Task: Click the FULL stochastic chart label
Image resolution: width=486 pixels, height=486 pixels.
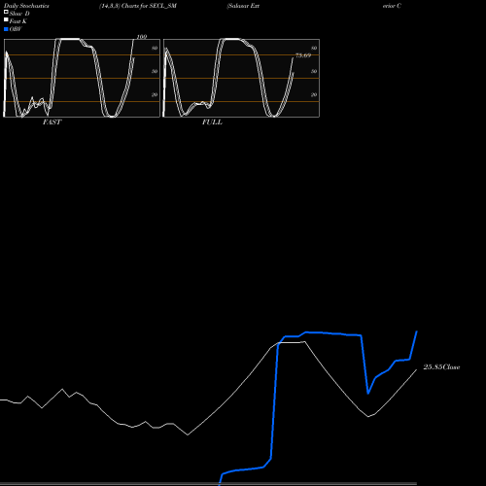Action: [x=212, y=122]
